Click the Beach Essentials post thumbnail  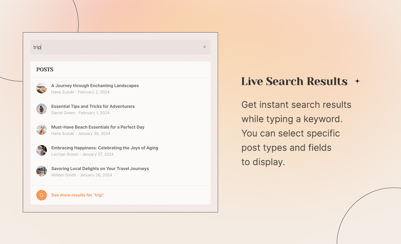tap(42, 130)
